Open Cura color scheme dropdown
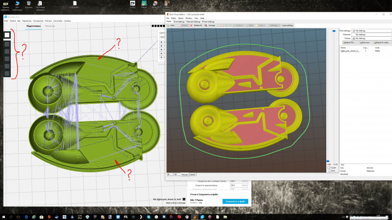The image size is (392, 220). 162,37
